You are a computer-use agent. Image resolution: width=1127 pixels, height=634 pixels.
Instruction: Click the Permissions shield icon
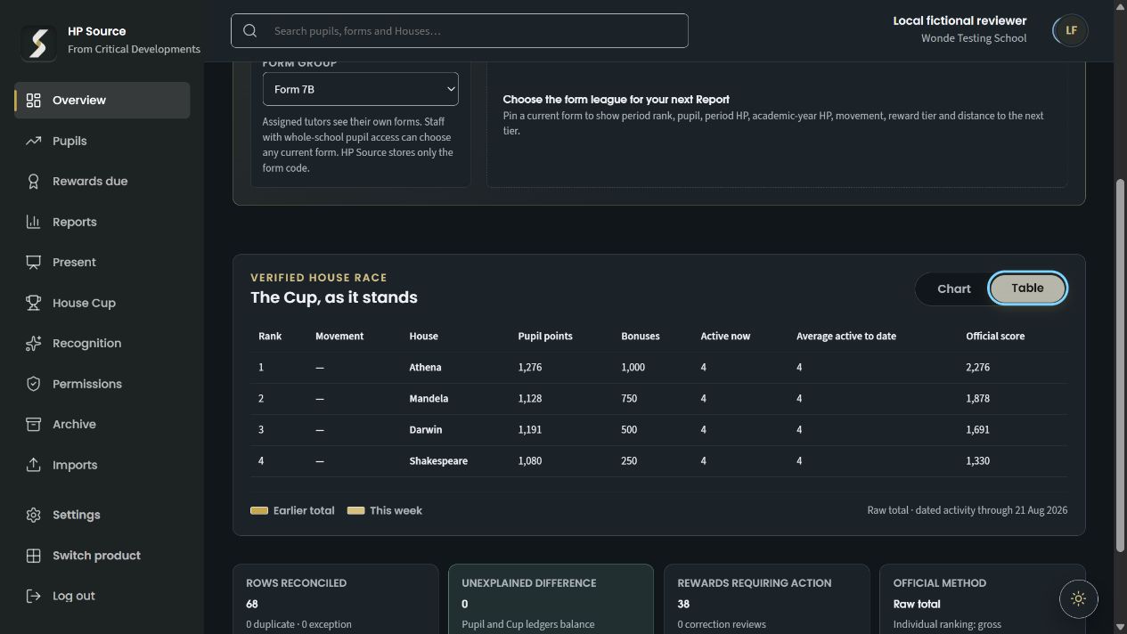pyautogui.click(x=34, y=384)
